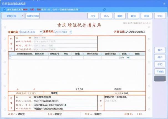The image size is (168, 119).
Task: Click the info icon in the notification bar
Action: coord(4,9)
